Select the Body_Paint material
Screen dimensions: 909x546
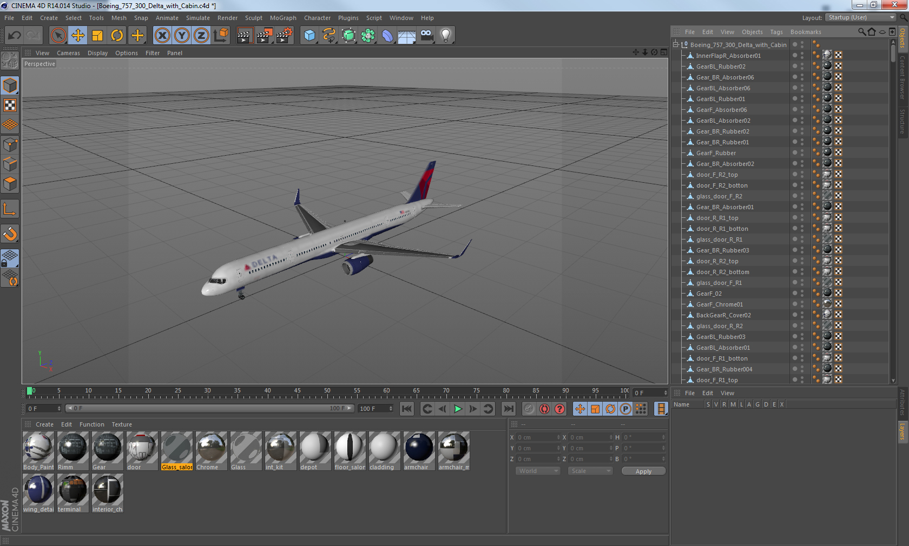point(38,451)
